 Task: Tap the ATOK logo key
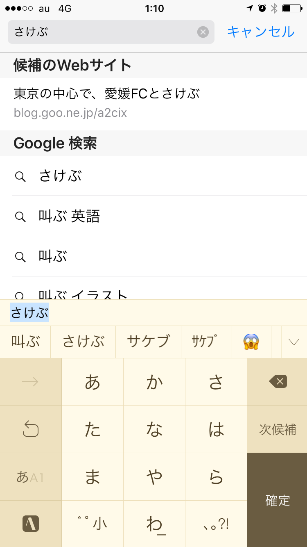(30, 524)
